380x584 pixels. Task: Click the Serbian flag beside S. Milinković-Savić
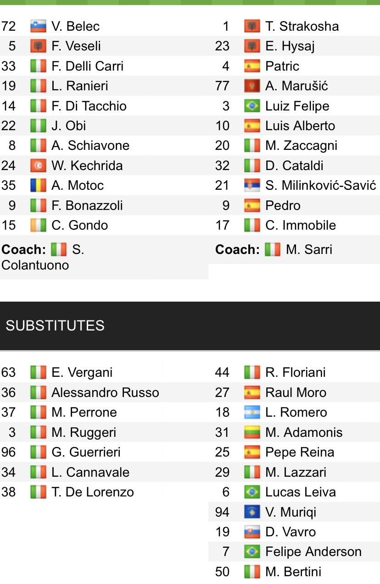point(252,185)
